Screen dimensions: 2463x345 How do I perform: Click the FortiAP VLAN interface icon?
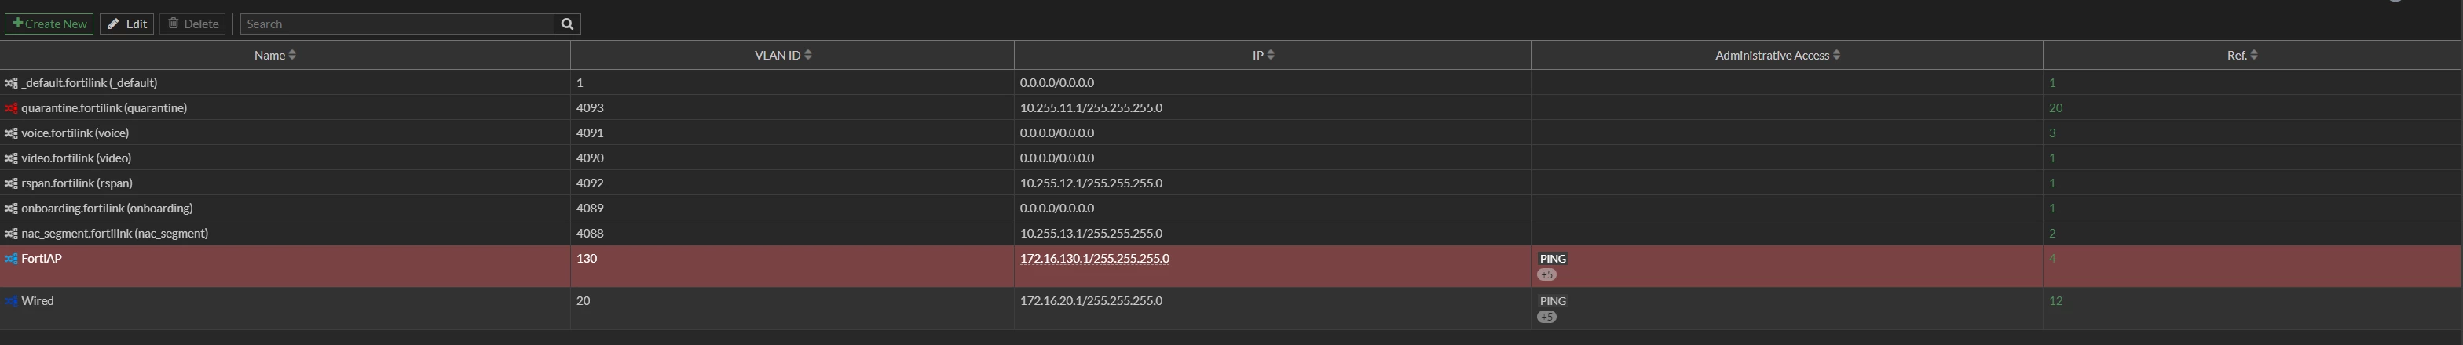tap(12, 259)
